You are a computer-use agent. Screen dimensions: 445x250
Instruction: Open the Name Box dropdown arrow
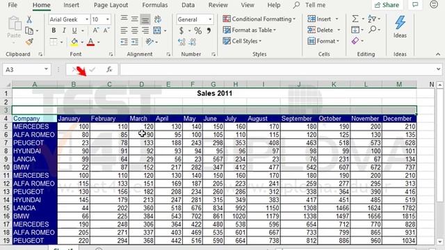click(46, 69)
